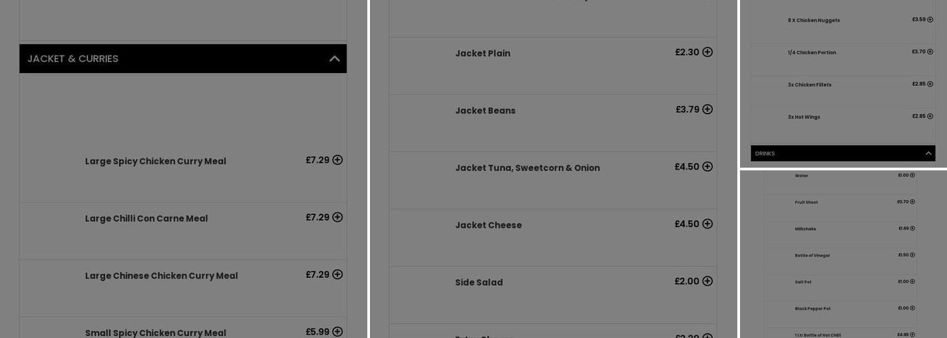The height and width of the screenshot is (338, 947).
Task: Click the Jacket & Curries header title
Action: click(73, 59)
